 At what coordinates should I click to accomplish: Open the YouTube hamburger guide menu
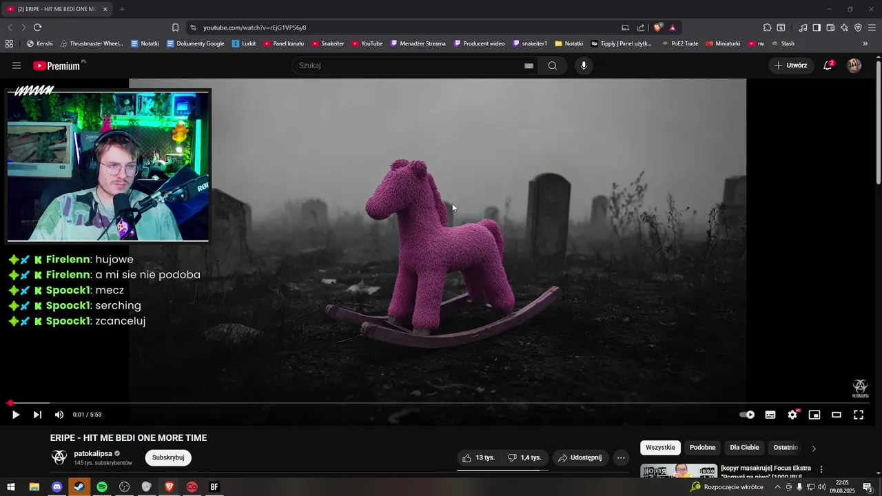(17, 65)
